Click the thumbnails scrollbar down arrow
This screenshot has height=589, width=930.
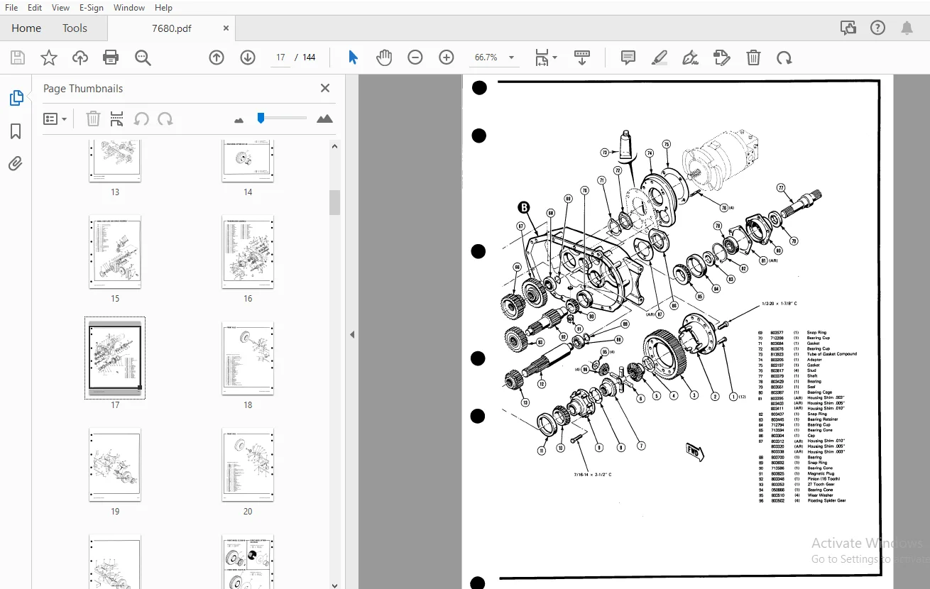pos(334,584)
